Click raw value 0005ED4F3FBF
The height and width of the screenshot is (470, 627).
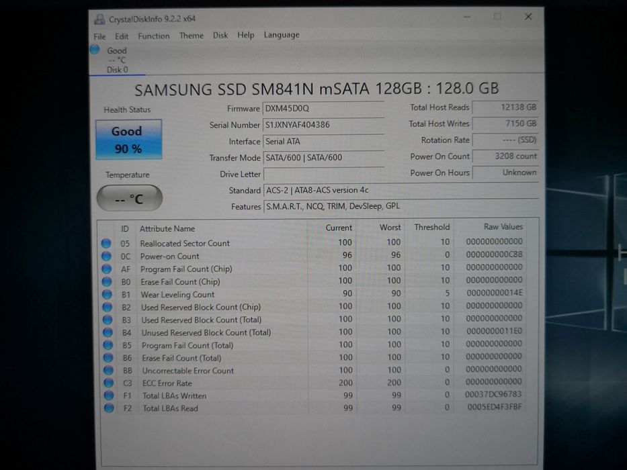click(x=495, y=407)
